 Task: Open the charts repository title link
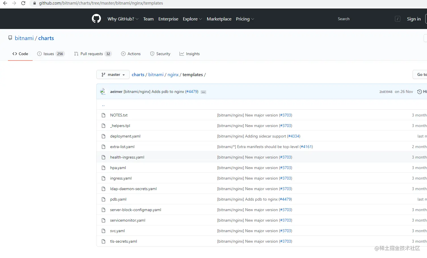point(46,38)
